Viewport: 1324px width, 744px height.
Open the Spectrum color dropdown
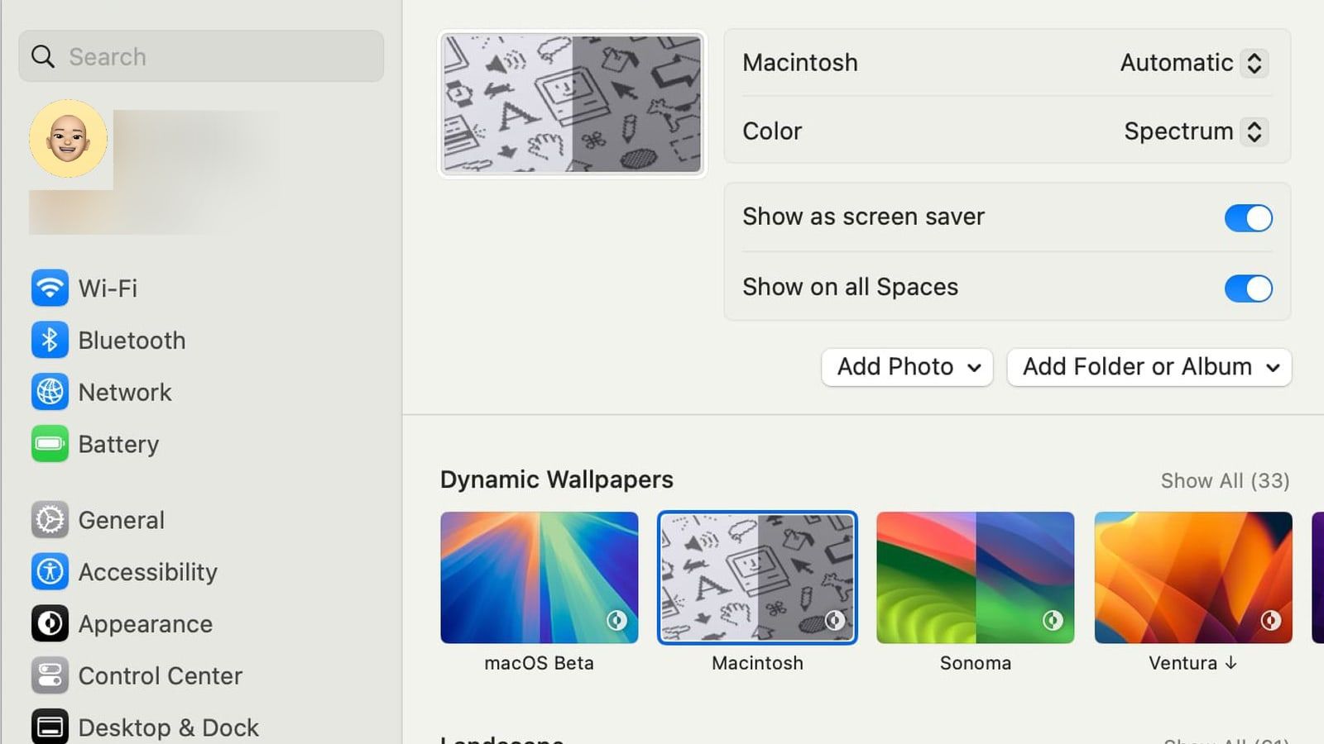tap(1193, 131)
